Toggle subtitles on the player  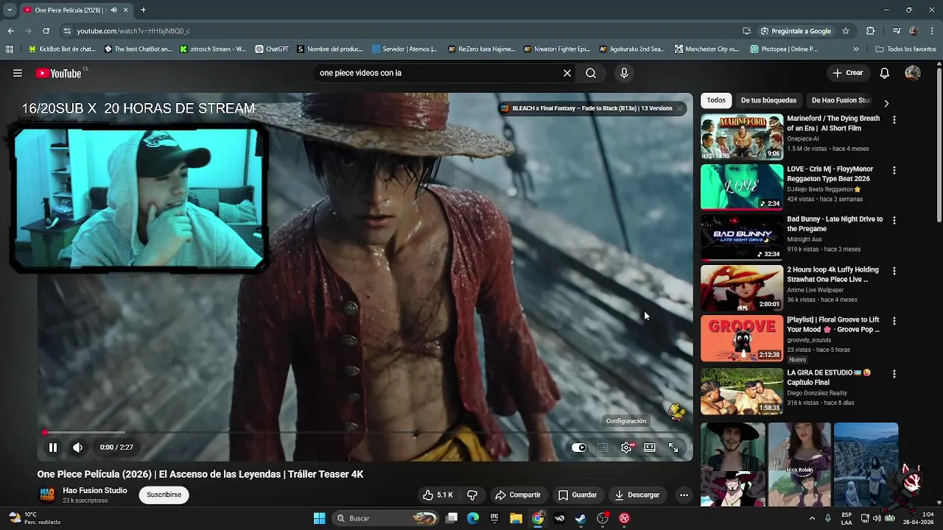tap(603, 448)
